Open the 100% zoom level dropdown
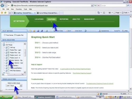This screenshot has width=132, height=99. [x=129, y=94]
